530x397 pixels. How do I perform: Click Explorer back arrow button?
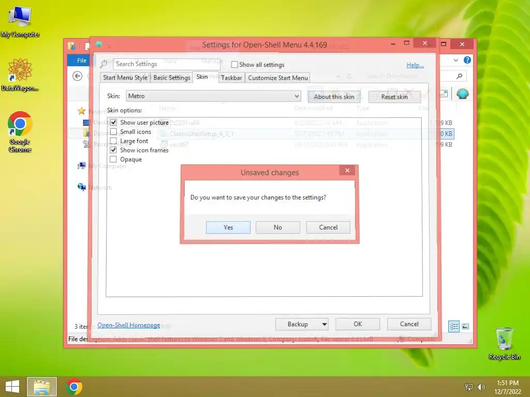click(x=78, y=77)
